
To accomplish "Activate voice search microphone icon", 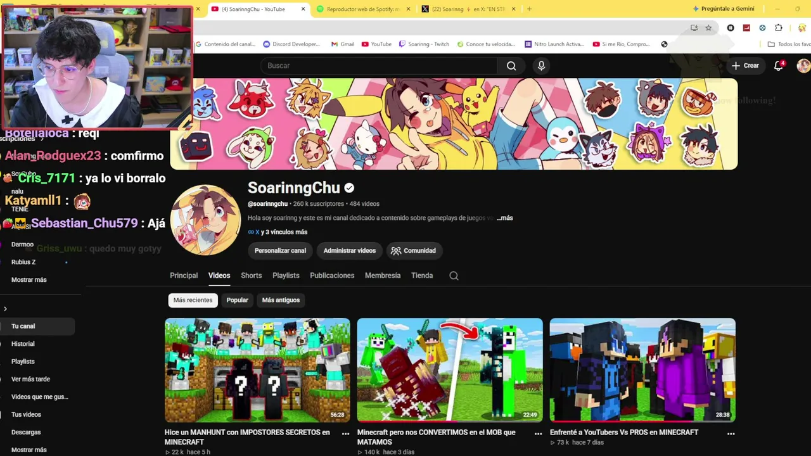I will (x=541, y=66).
